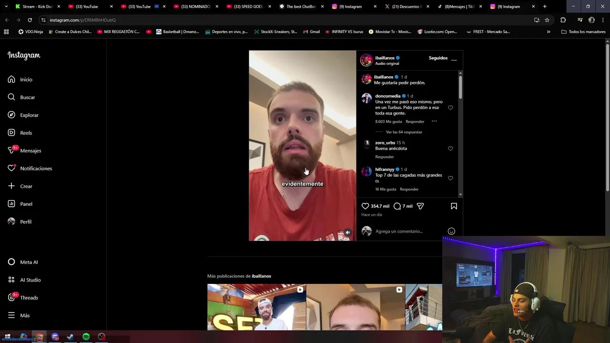The width and height of the screenshot is (610, 343).
Task: Open the Panel dashboard
Action: (x=20, y=204)
